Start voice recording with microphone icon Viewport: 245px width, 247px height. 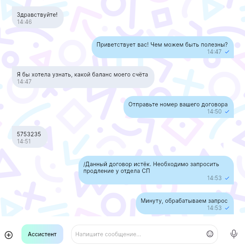(234, 234)
